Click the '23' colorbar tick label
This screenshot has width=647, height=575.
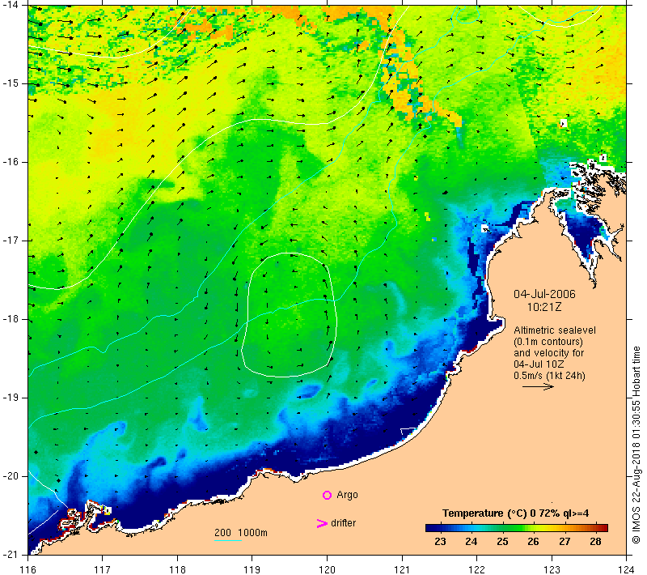(440, 542)
